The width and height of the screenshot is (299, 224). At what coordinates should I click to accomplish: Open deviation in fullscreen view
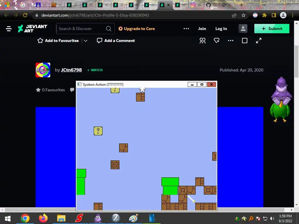(259, 41)
